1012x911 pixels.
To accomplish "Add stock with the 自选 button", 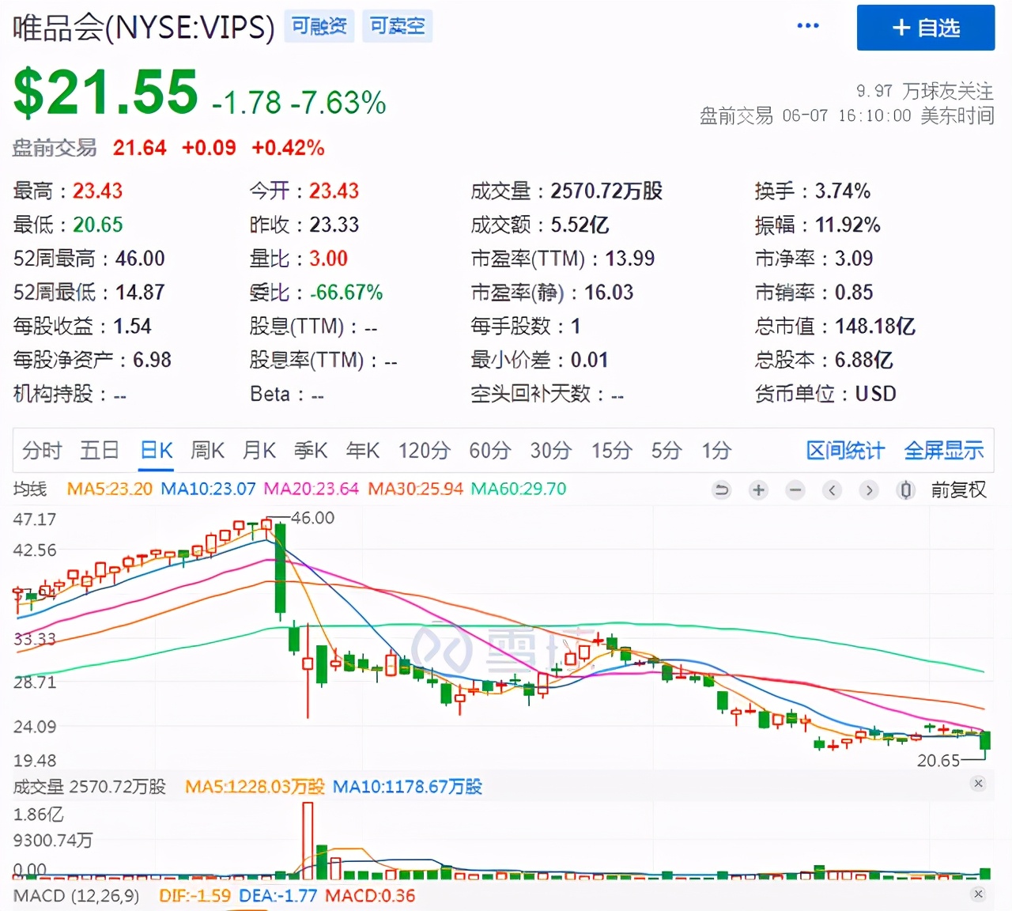I will pyautogui.click(x=926, y=28).
